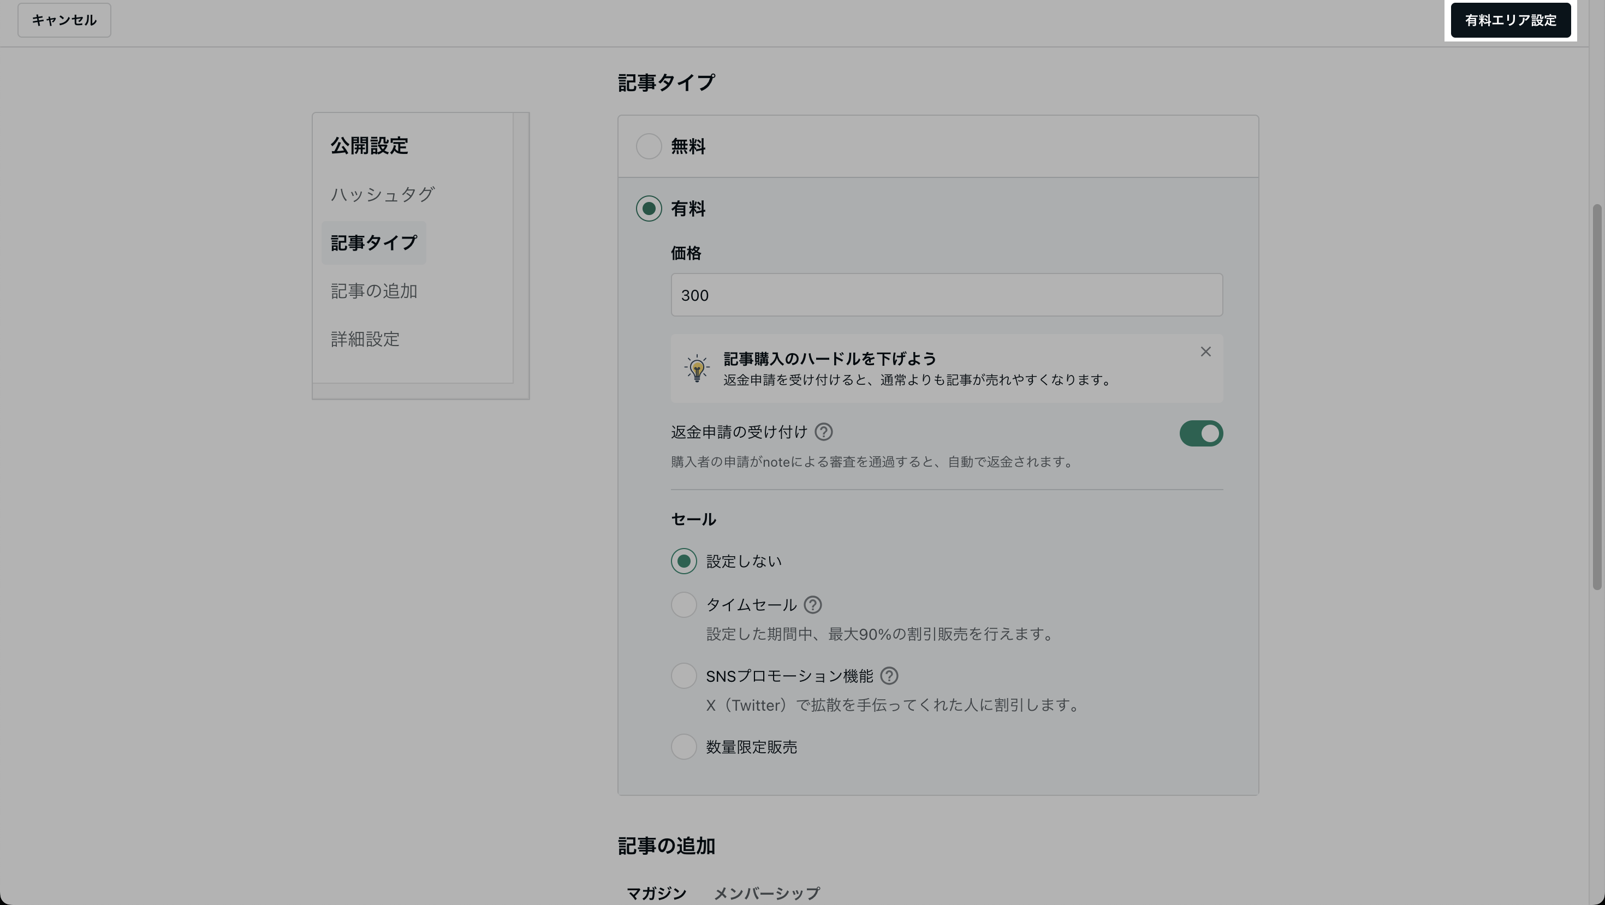
Task: Select the 有料 radio button
Action: click(648, 209)
